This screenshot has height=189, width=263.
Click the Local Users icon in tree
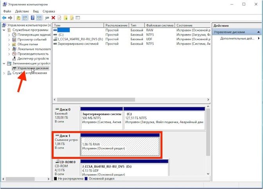click(x=14, y=49)
